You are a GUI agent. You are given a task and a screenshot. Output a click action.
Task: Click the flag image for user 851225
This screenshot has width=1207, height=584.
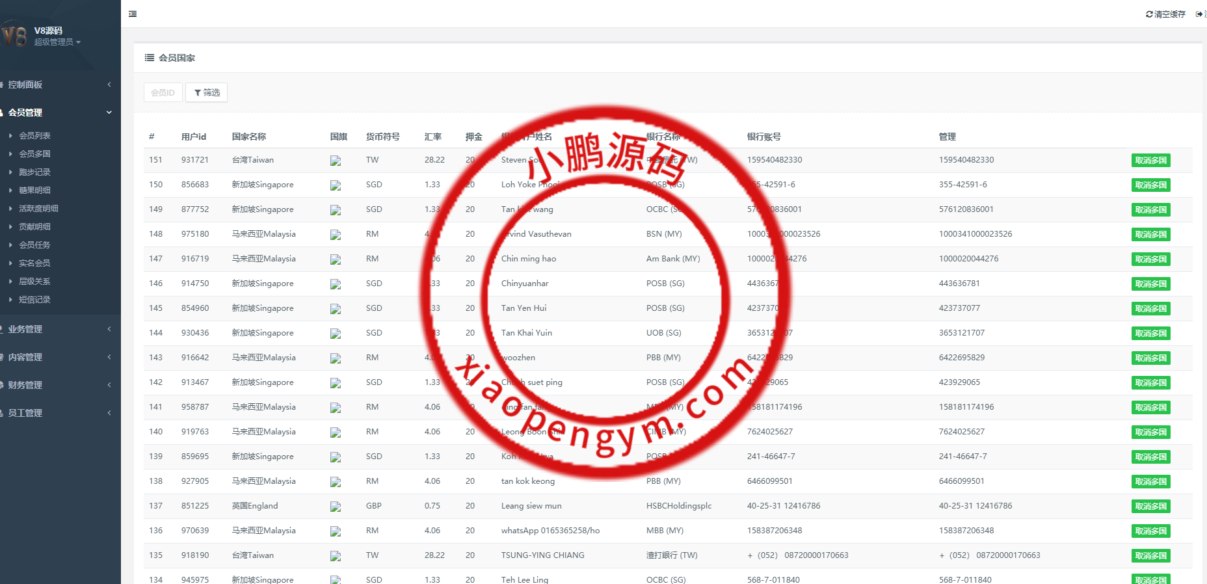point(336,507)
